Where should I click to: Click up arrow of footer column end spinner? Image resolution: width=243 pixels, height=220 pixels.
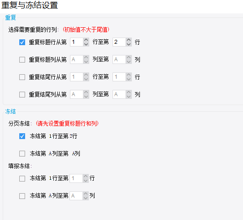[129, 92]
